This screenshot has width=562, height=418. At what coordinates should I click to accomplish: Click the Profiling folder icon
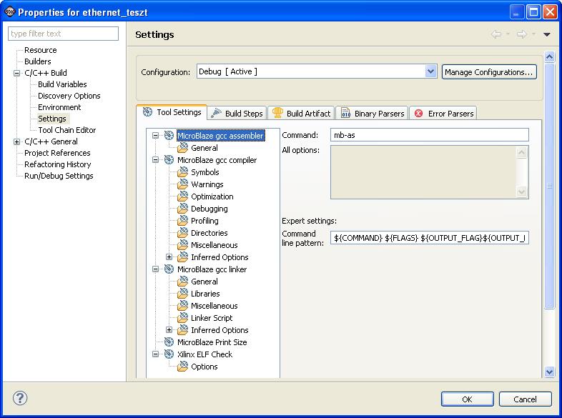pos(183,221)
